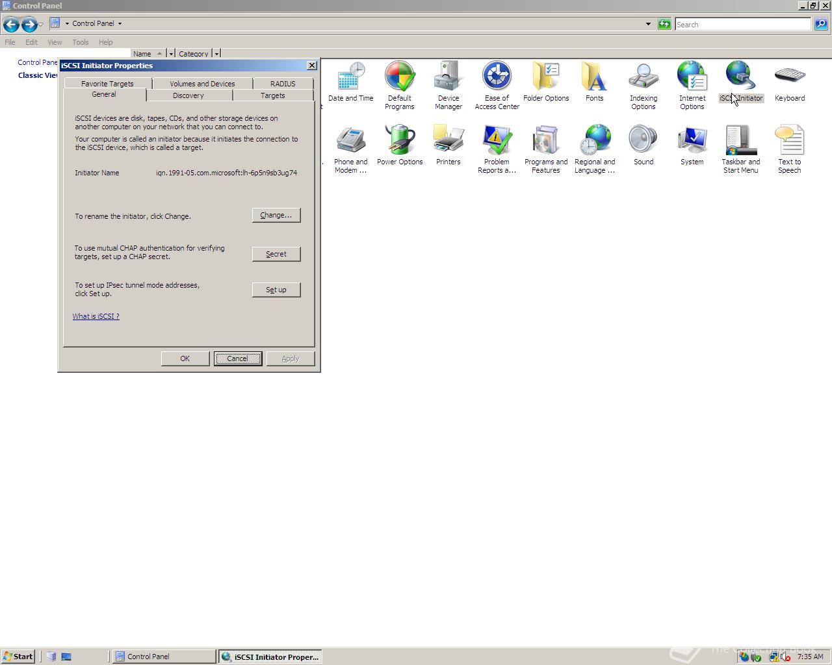The height and width of the screenshot is (665, 832).
Task: Click iSCSI Initiator Properties taskbar button
Action: tap(270, 657)
